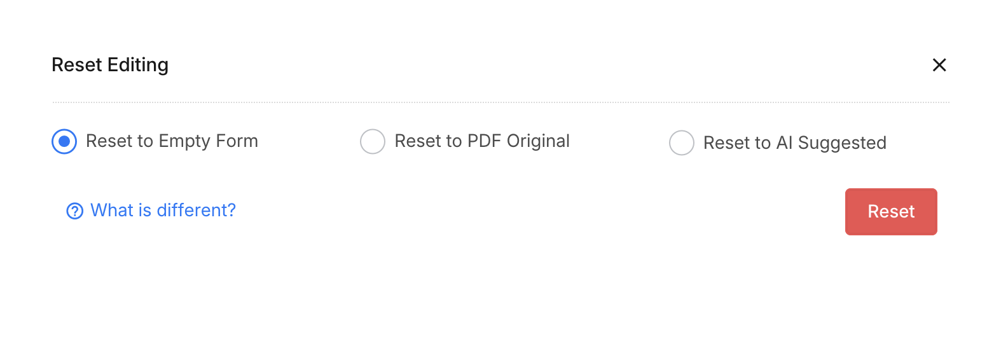Close the Reset Editing dialog

pos(939,65)
